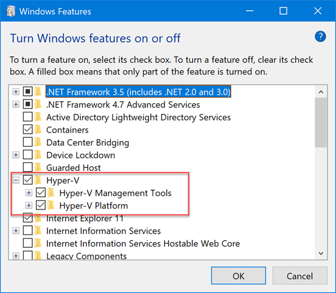This screenshot has width=336, height=293.
Task: Click the Cancel button
Action: 300,276
